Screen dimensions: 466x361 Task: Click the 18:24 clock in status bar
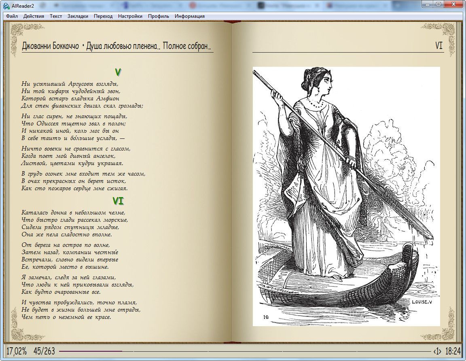453,351
